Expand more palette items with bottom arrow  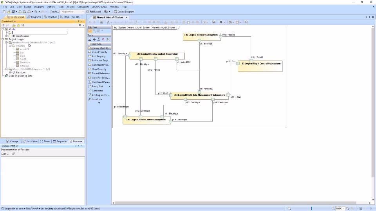point(99,103)
